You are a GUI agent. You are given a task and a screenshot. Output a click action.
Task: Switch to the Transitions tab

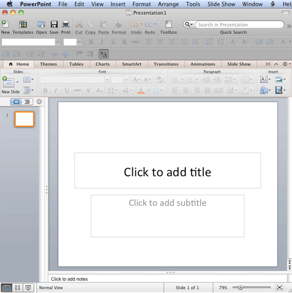coord(166,64)
